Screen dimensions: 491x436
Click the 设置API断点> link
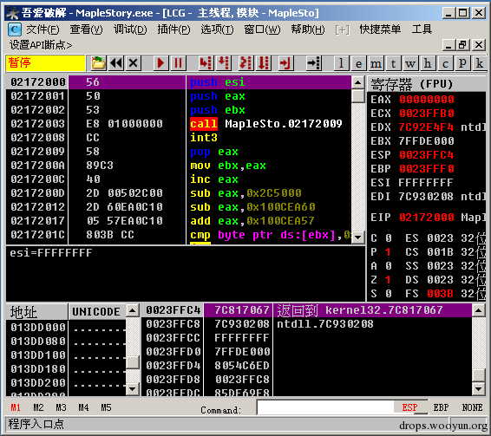pyautogui.click(x=41, y=45)
